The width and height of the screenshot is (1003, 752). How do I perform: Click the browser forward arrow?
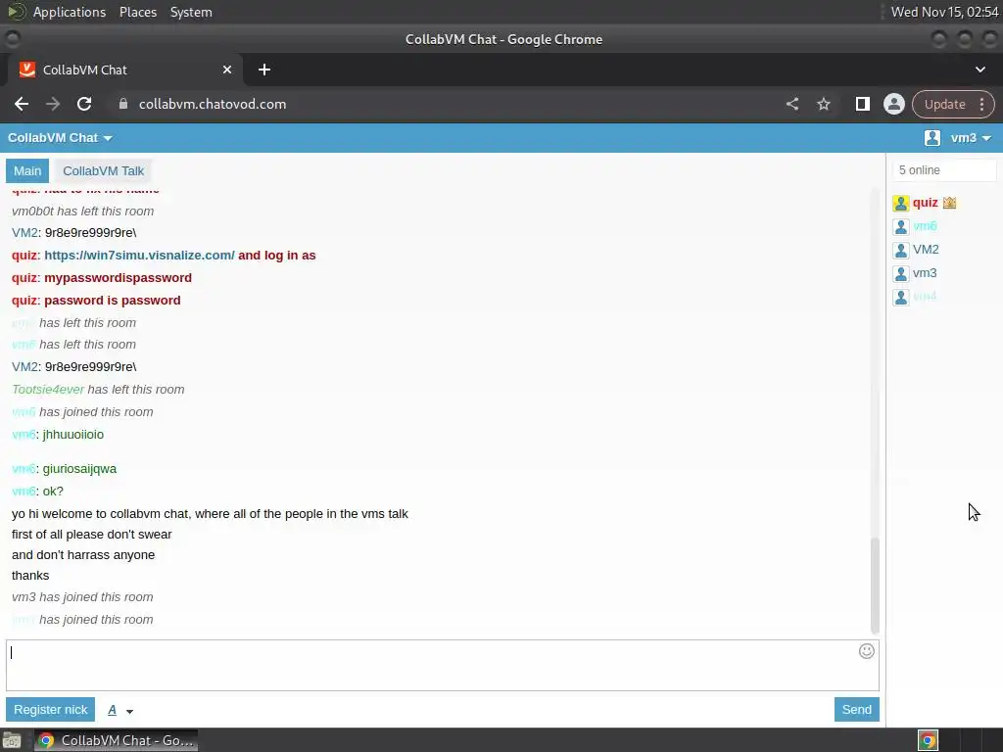pos(53,104)
